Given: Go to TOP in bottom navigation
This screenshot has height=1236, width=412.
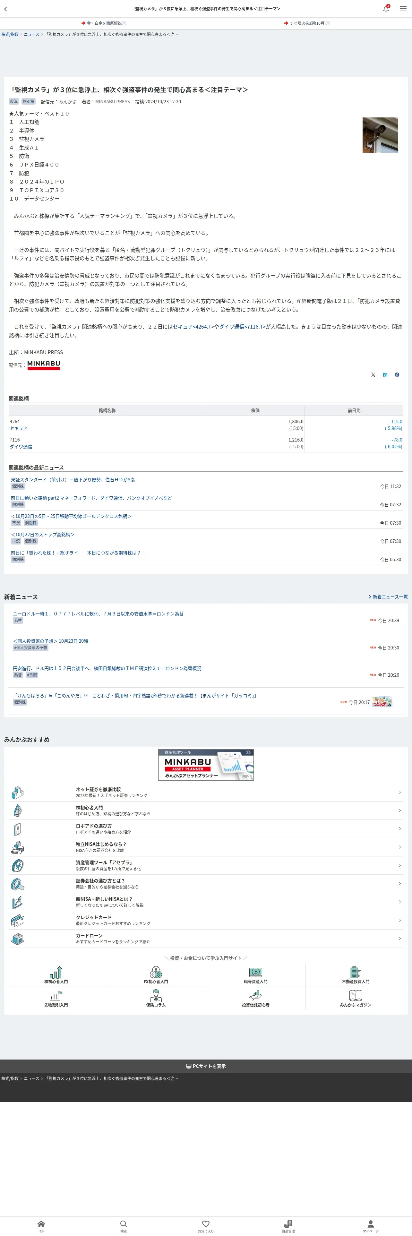Looking at the screenshot, I should click(x=41, y=1226).
